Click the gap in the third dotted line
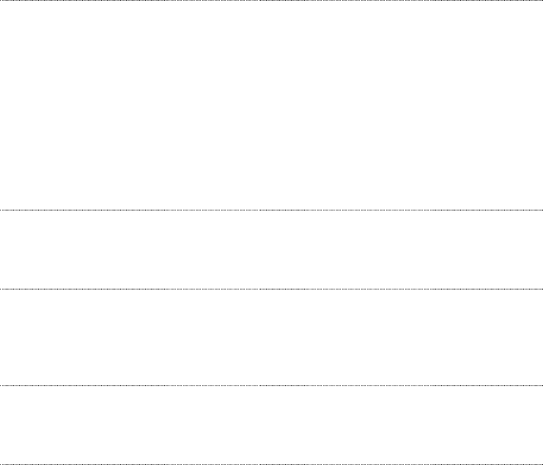This screenshot has height=465, width=543. coord(259,289)
